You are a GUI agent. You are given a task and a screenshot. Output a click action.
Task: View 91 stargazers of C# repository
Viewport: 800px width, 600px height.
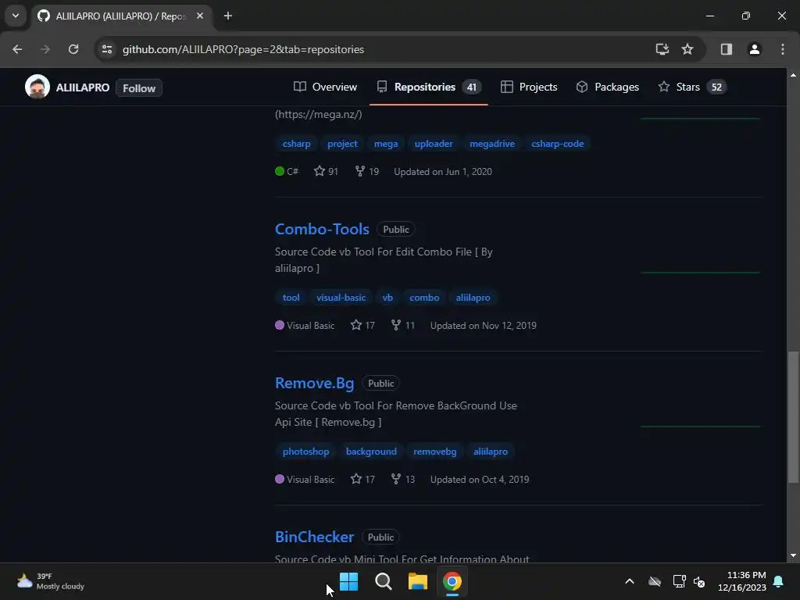coord(326,171)
